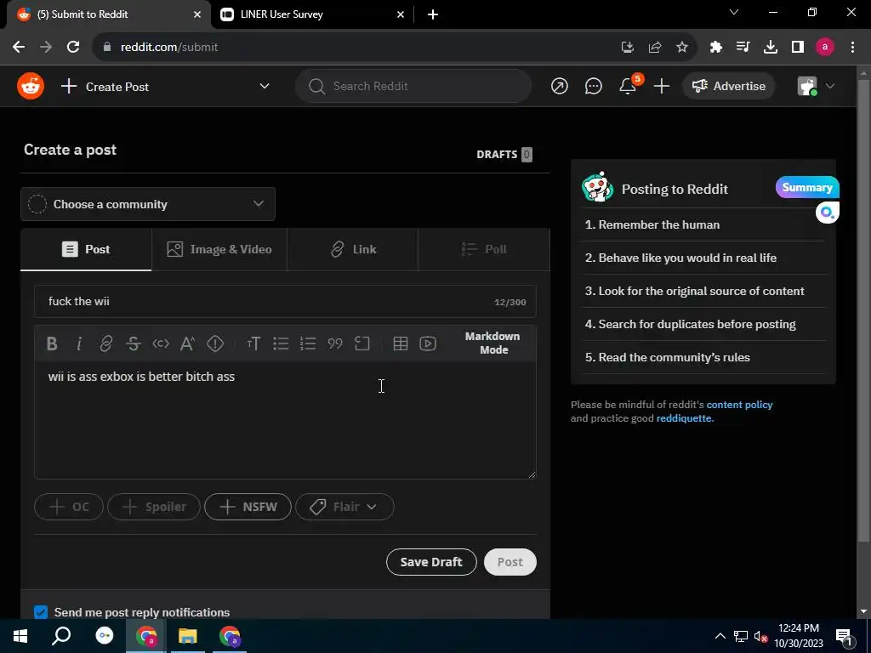Click the Post submit button

coord(510,562)
